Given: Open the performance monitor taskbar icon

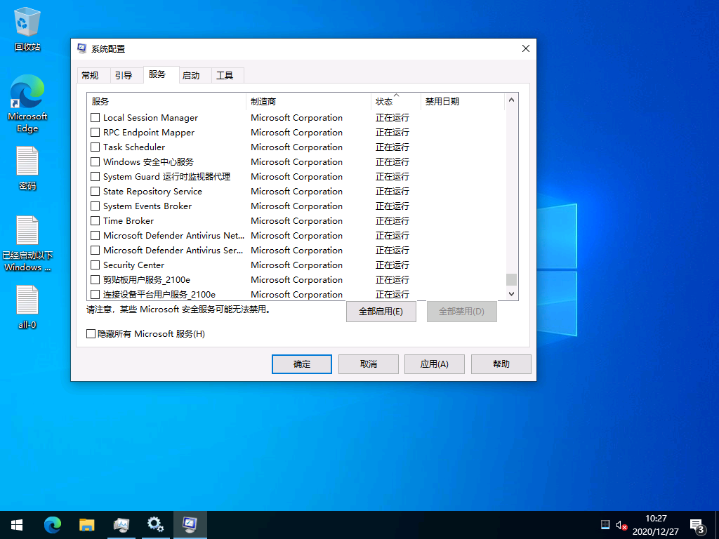Looking at the screenshot, I should (121, 525).
